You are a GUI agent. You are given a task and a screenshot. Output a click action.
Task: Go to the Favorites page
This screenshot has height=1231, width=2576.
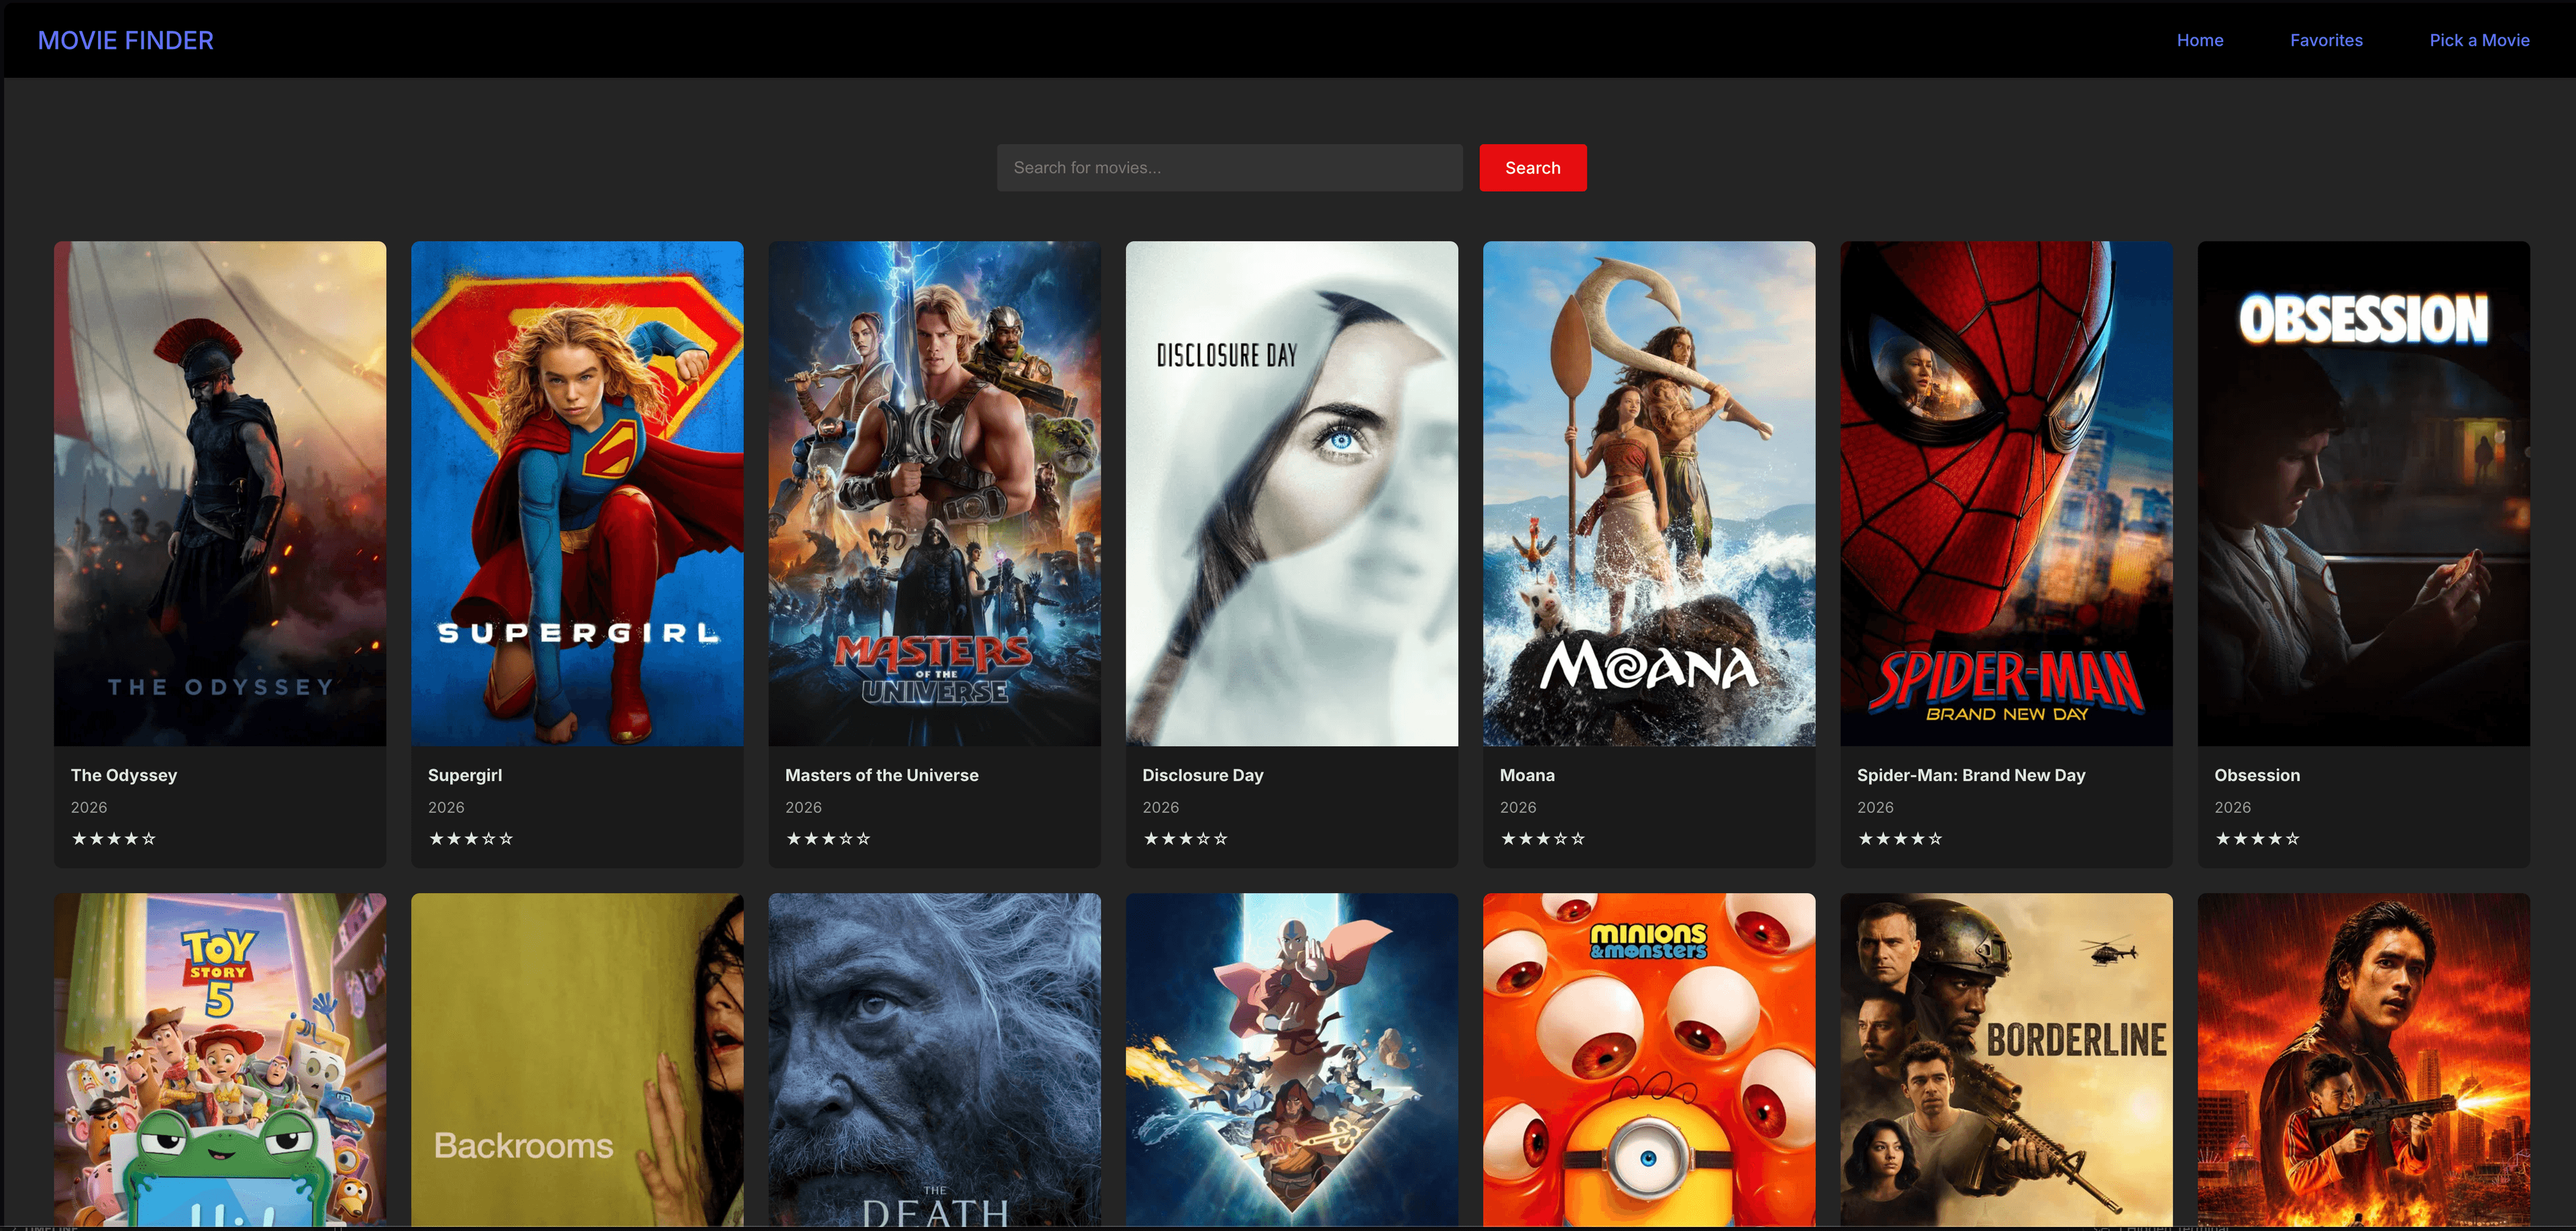tap(2326, 40)
